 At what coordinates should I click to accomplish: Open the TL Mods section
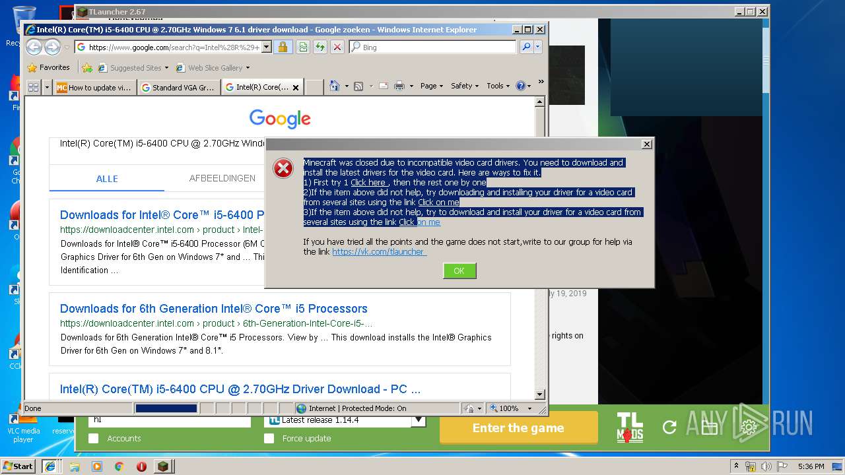tap(630, 427)
